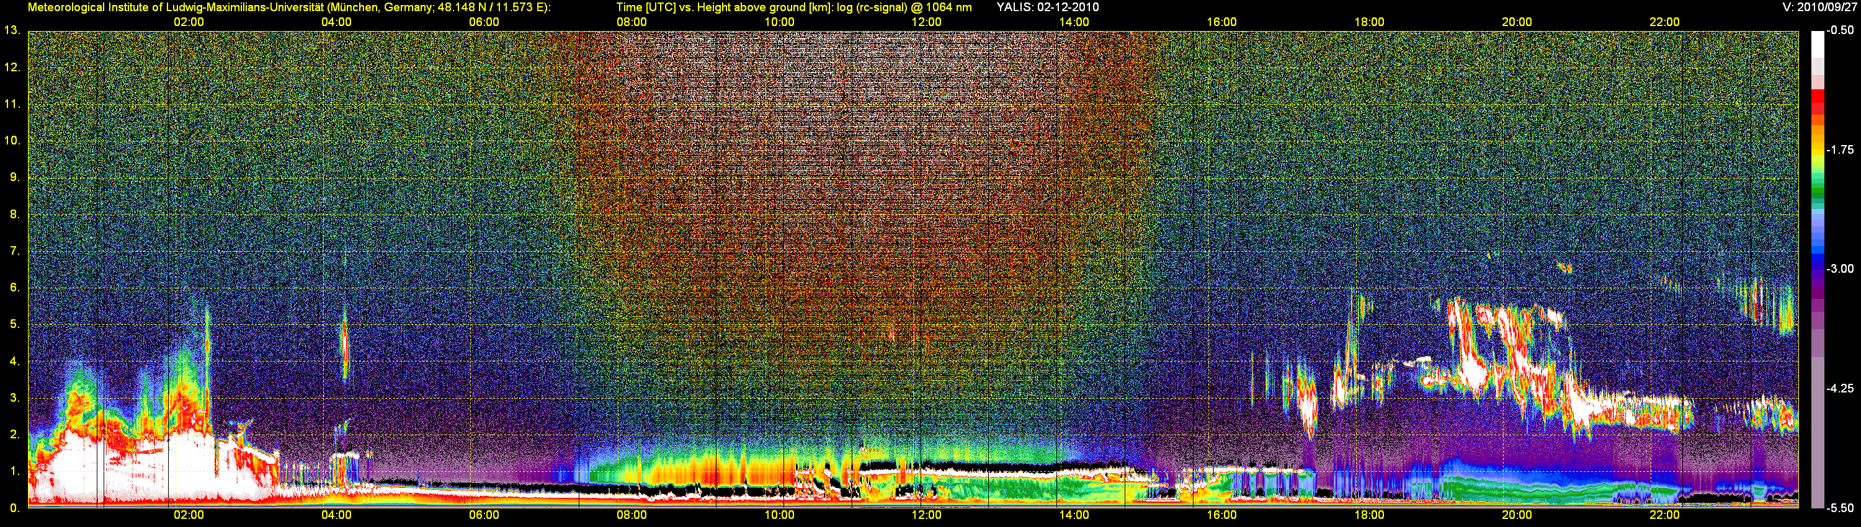Click the 14:00 label on the upper time axis

[x=1074, y=22]
